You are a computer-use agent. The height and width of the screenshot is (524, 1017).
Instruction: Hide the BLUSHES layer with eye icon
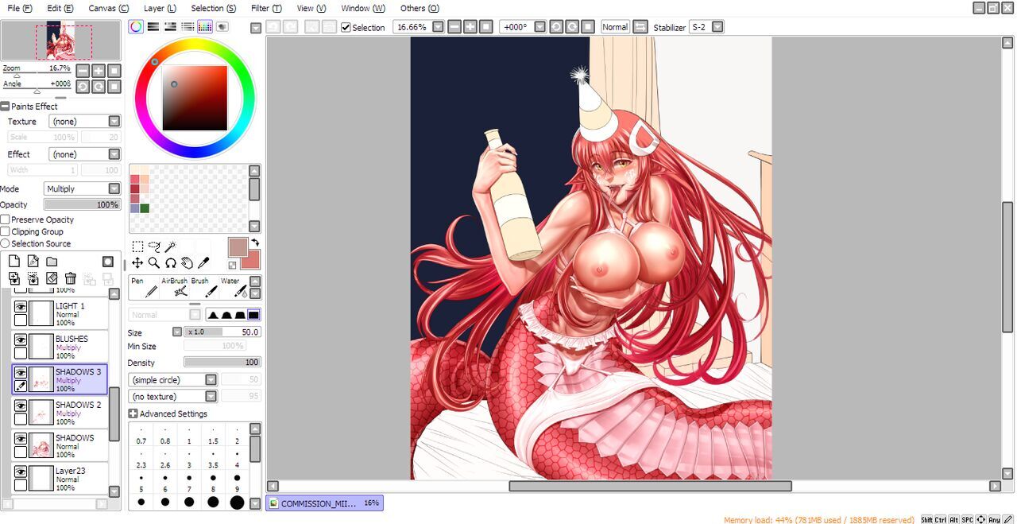click(21, 340)
